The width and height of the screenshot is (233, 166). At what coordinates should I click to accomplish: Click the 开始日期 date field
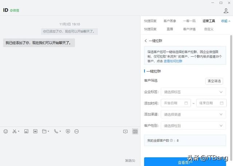(x=175, y=103)
